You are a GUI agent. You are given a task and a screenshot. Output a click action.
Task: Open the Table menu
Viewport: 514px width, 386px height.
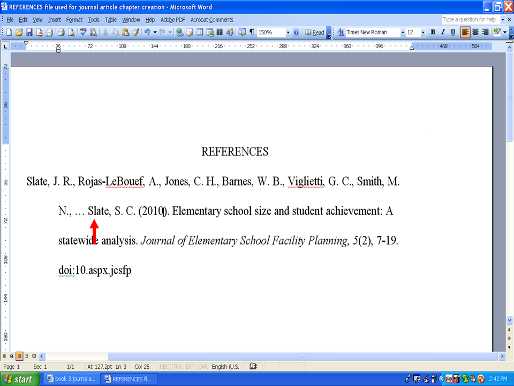(x=111, y=20)
